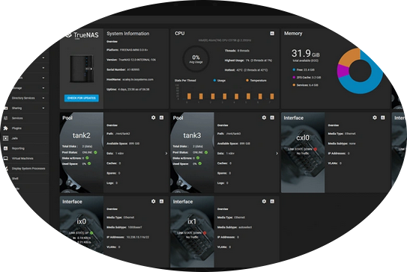Image resolution: width=407 pixels, height=272 pixels.
Task: Click tank2 Pool Status green check
Action: (x=95, y=152)
